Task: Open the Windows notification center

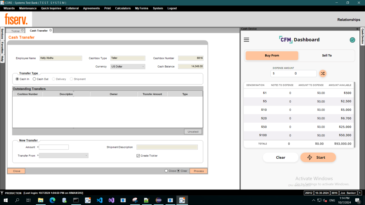Action: 358,200
